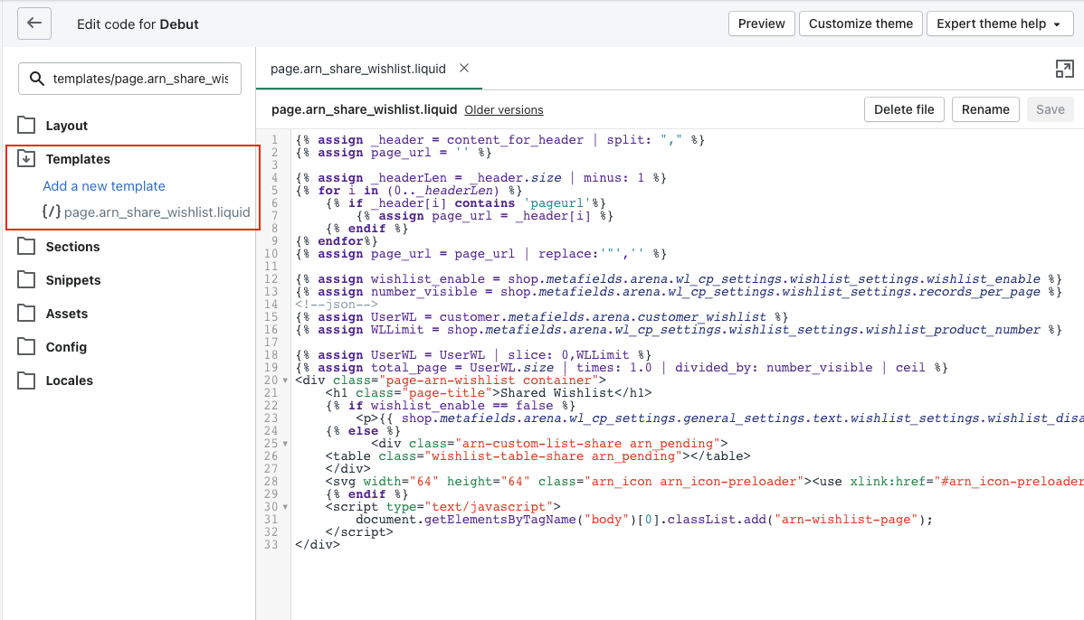The height and width of the screenshot is (620, 1084).
Task: Click the Preview button
Action: click(x=761, y=23)
